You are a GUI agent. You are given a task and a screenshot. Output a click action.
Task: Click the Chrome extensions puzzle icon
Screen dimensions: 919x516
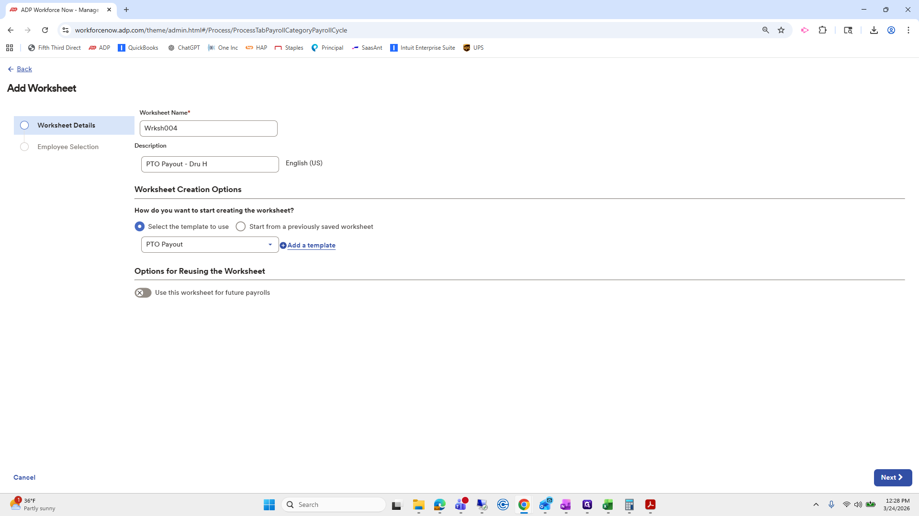[x=823, y=30]
